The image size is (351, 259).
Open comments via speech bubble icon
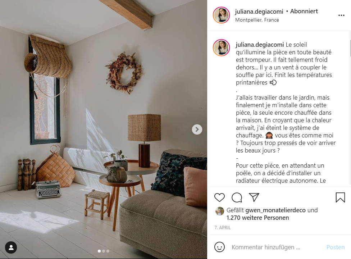(x=237, y=197)
